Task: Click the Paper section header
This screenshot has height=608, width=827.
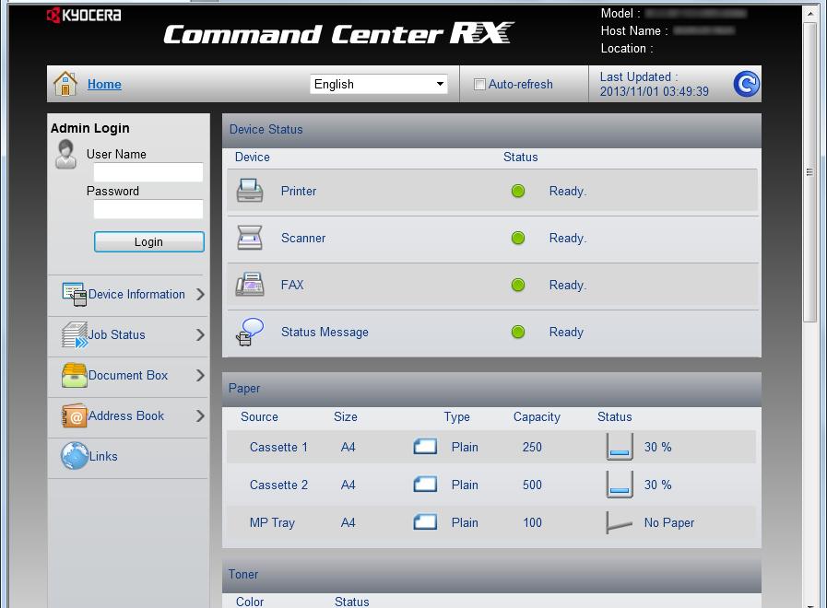Action: [x=491, y=390]
